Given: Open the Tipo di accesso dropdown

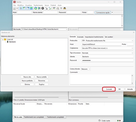Looking at the screenshot, I should (x=108, y=53).
